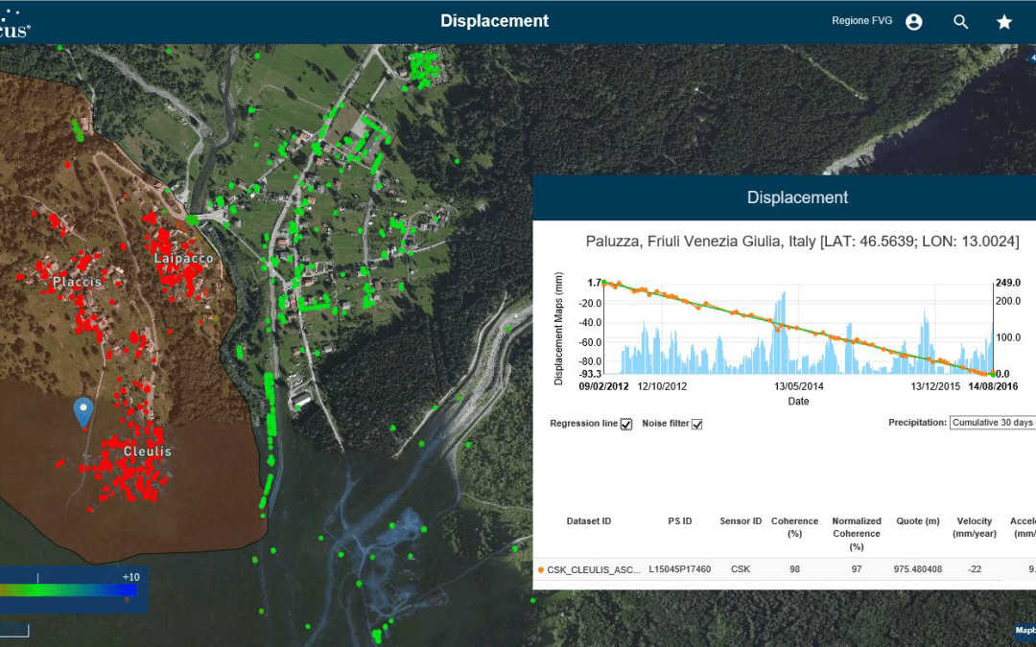
Task: Click the 09/02/2012 start point on chart
Action: tap(604, 283)
